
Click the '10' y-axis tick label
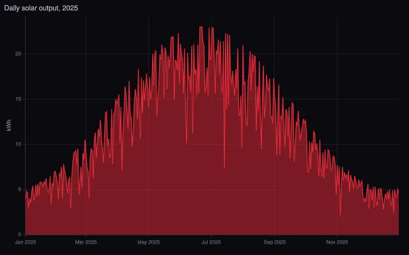19,145
